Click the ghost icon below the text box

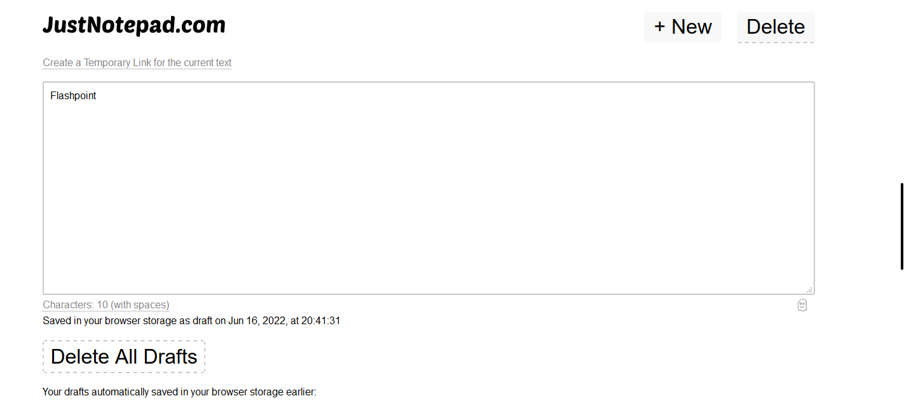pos(802,306)
